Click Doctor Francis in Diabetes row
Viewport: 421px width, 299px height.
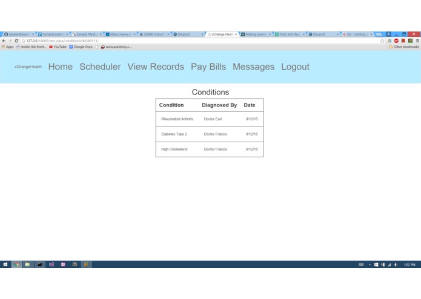point(215,134)
